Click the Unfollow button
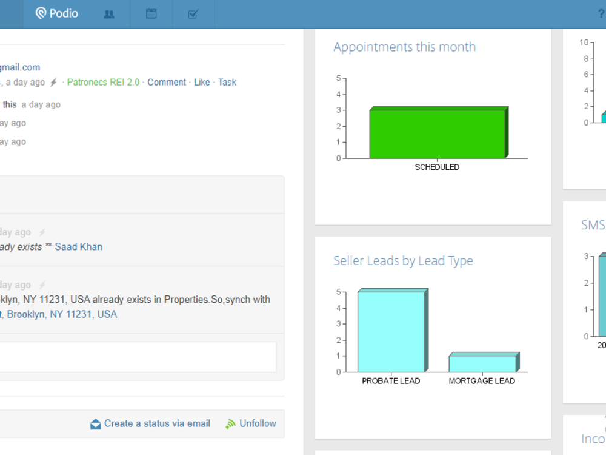 pyautogui.click(x=258, y=423)
